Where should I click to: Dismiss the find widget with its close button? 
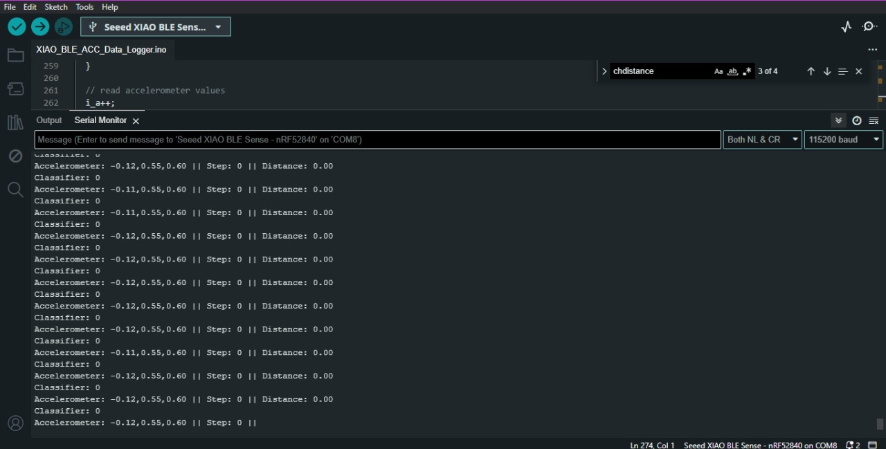tap(858, 71)
